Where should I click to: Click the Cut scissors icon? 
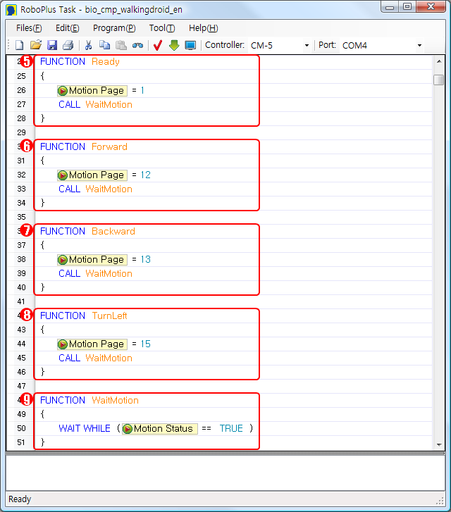(89, 45)
